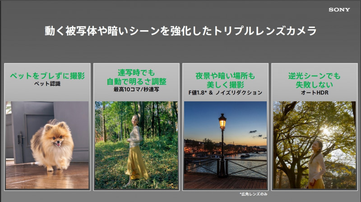Screen dimensions: 361x202
Task: Click the heading 'ペットをブレずに撮影'
Action: pos(47,76)
